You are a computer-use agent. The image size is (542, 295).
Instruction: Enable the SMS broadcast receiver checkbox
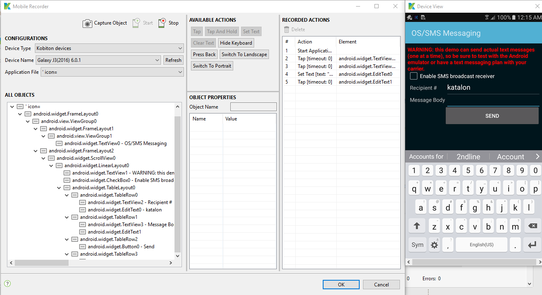[x=413, y=75]
